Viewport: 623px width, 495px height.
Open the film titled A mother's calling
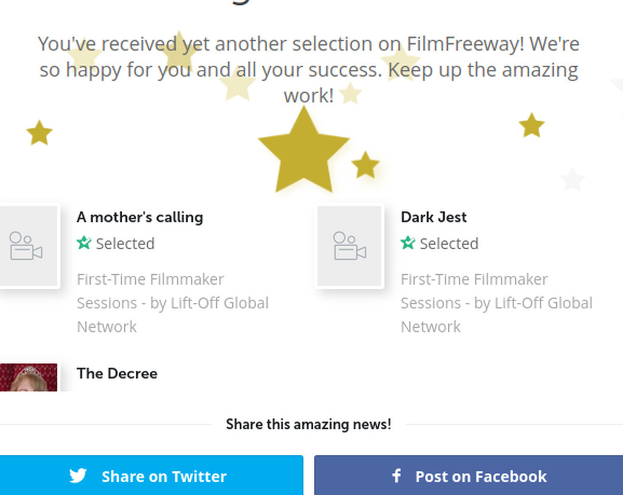click(x=140, y=217)
